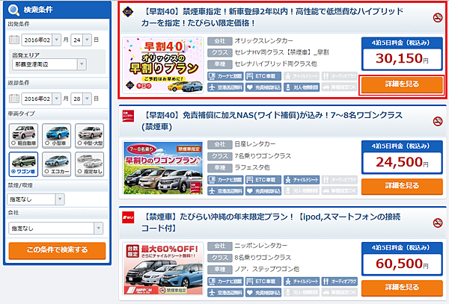Viewport: 449px width, 304px height.
Task: Click チャイルドシート badge on Nissan wagon plan
Action: pos(302,180)
